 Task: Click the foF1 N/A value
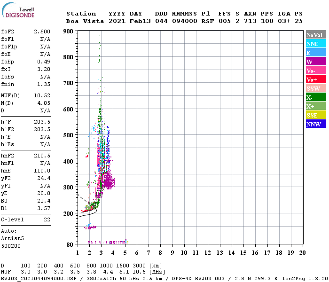tap(45, 39)
